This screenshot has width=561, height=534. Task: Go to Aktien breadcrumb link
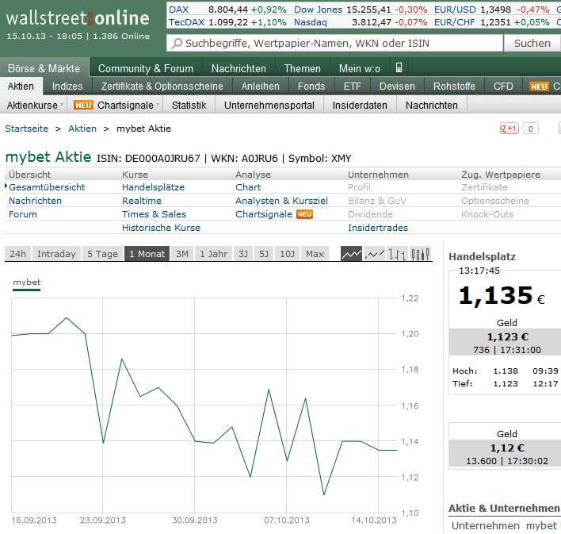click(x=82, y=129)
